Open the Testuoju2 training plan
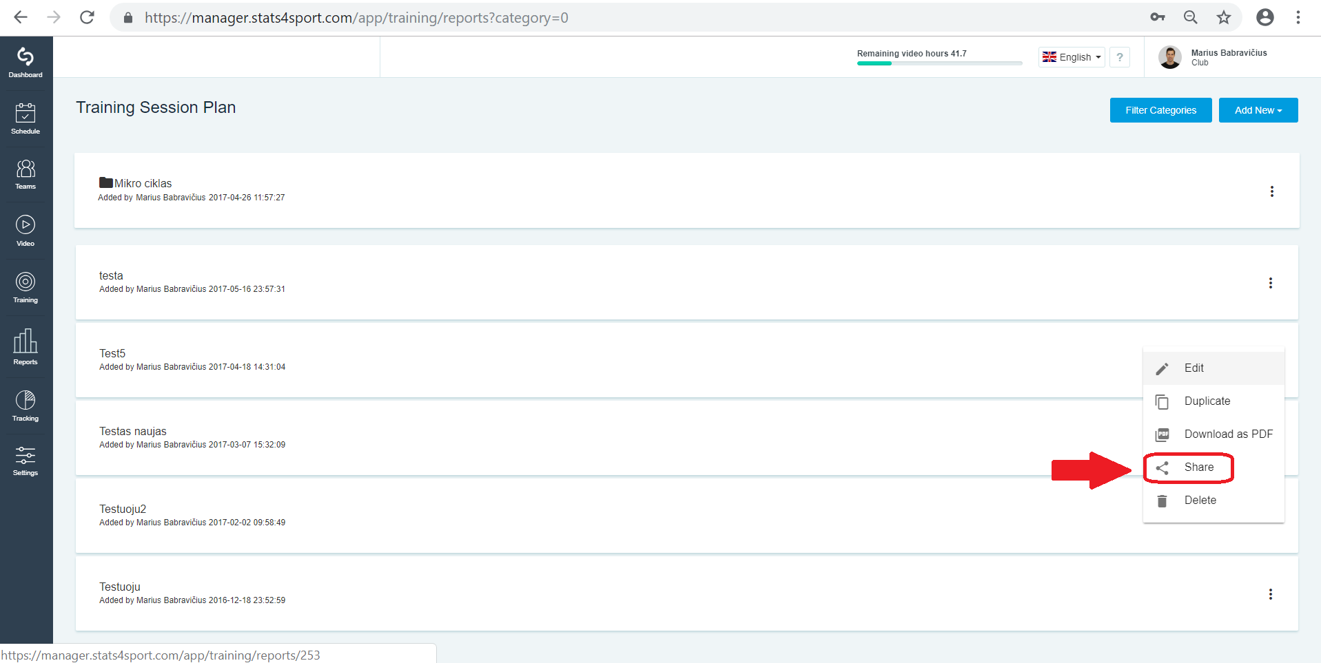The height and width of the screenshot is (663, 1321). point(123,509)
